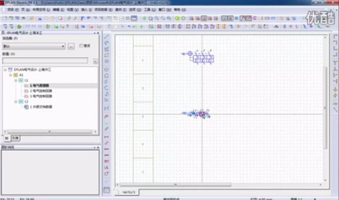
Task: Enable the 激活 filter checkbox
Action: [81, 46]
